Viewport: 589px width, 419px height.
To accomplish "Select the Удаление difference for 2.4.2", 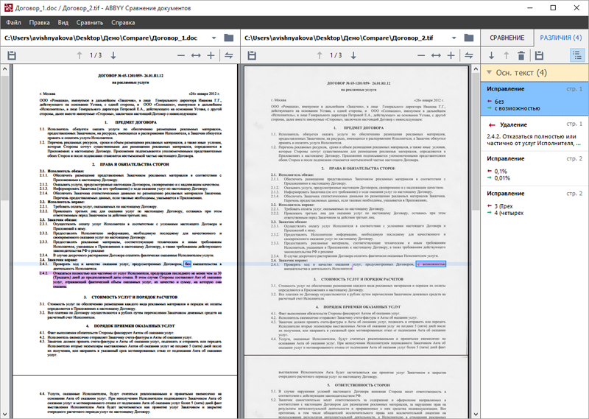I will (x=535, y=134).
